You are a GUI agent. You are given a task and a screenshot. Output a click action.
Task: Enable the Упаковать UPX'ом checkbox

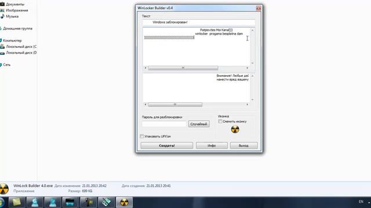pyautogui.click(x=141, y=136)
